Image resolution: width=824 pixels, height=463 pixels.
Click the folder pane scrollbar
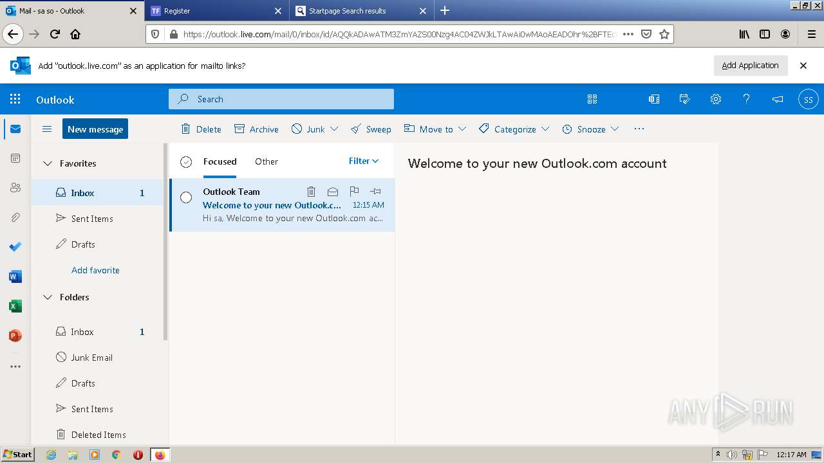click(165, 242)
